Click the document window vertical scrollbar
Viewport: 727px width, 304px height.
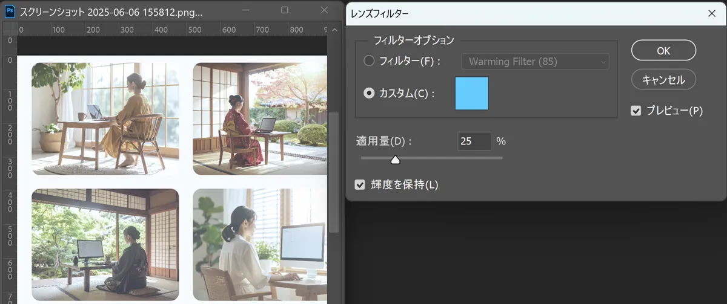point(334,172)
